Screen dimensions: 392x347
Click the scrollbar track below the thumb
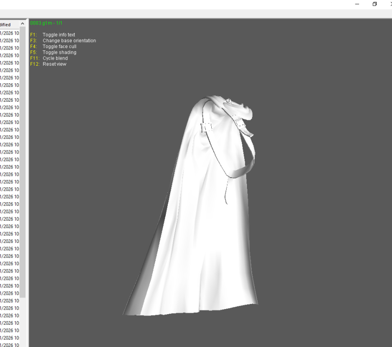point(23,322)
